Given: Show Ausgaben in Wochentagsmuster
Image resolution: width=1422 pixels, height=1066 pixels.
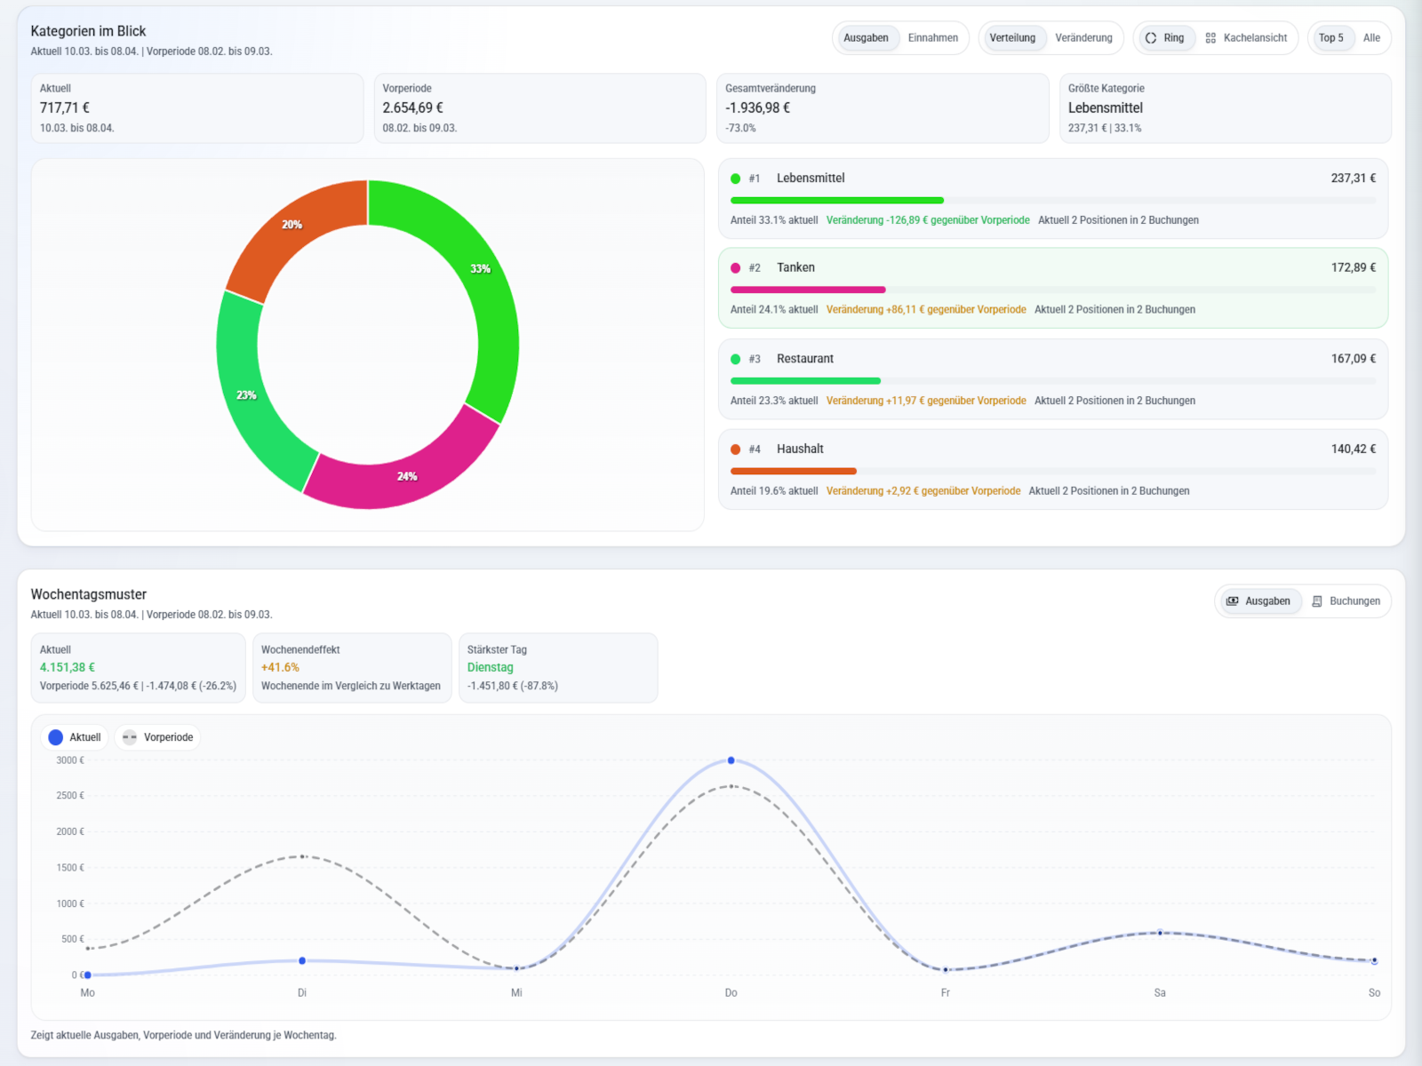Looking at the screenshot, I should [x=1258, y=601].
